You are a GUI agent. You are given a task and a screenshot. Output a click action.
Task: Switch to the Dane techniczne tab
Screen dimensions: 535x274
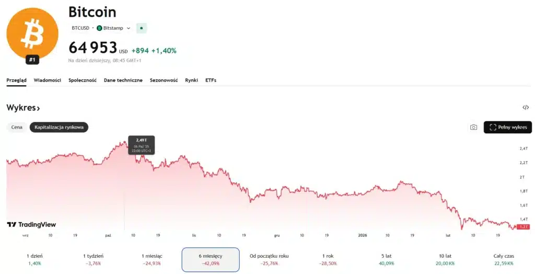coord(123,81)
